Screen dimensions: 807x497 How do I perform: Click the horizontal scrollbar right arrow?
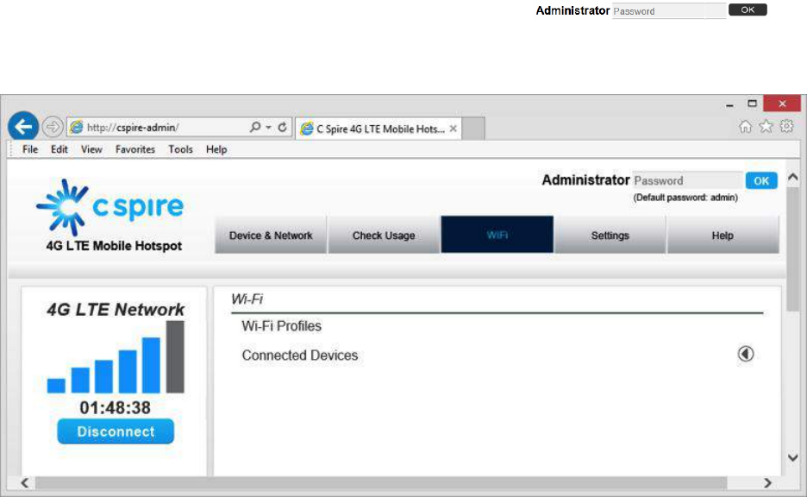click(767, 483)
